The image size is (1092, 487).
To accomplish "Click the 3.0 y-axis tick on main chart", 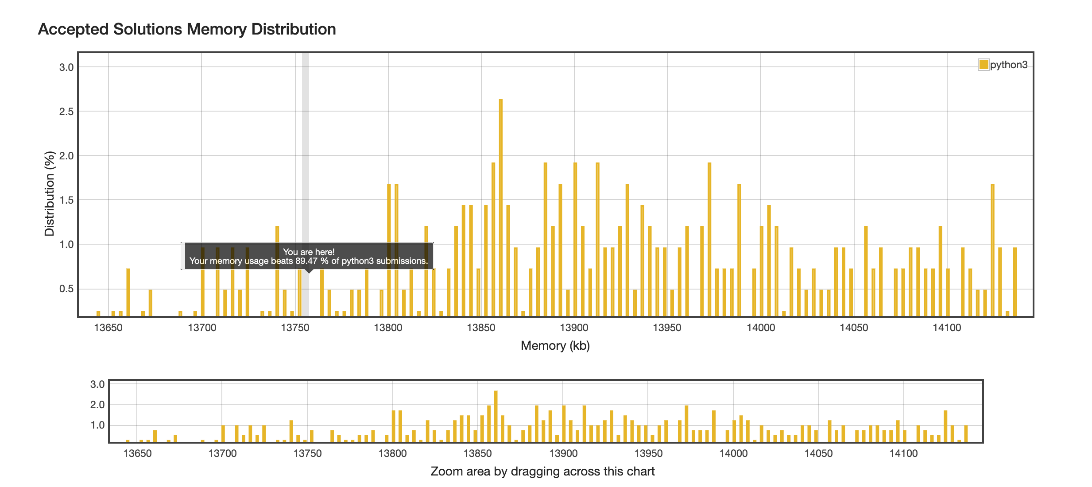I will (x=66, y=67).
